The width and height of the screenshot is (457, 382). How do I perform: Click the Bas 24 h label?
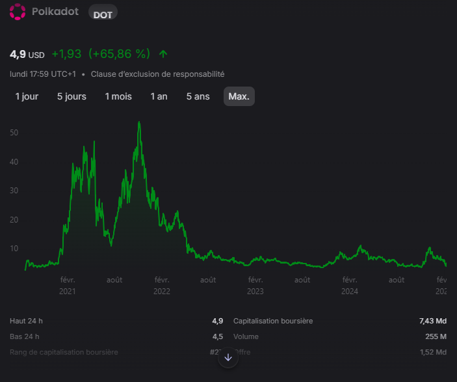[25, 336]
